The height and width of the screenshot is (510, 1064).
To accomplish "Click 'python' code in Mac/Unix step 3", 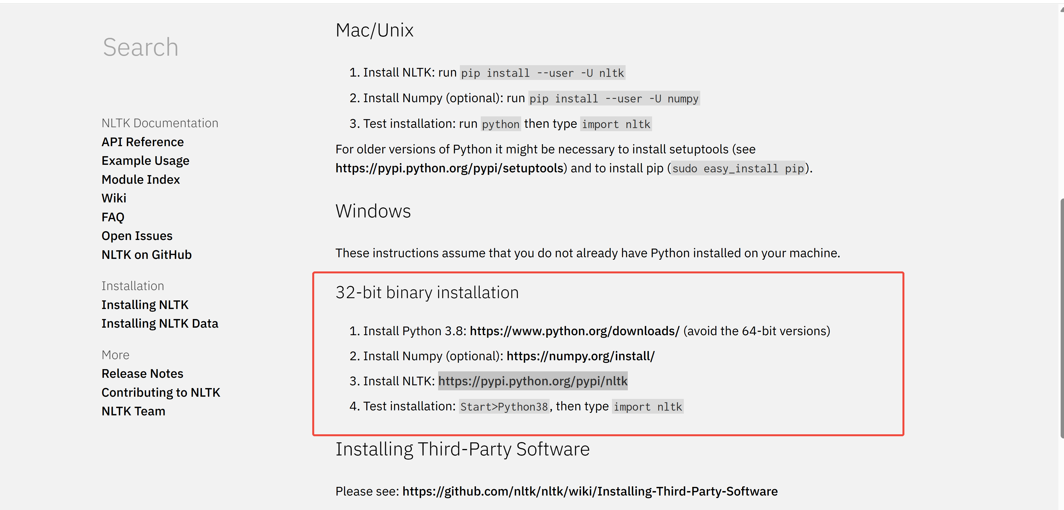I will click(501, 124).
